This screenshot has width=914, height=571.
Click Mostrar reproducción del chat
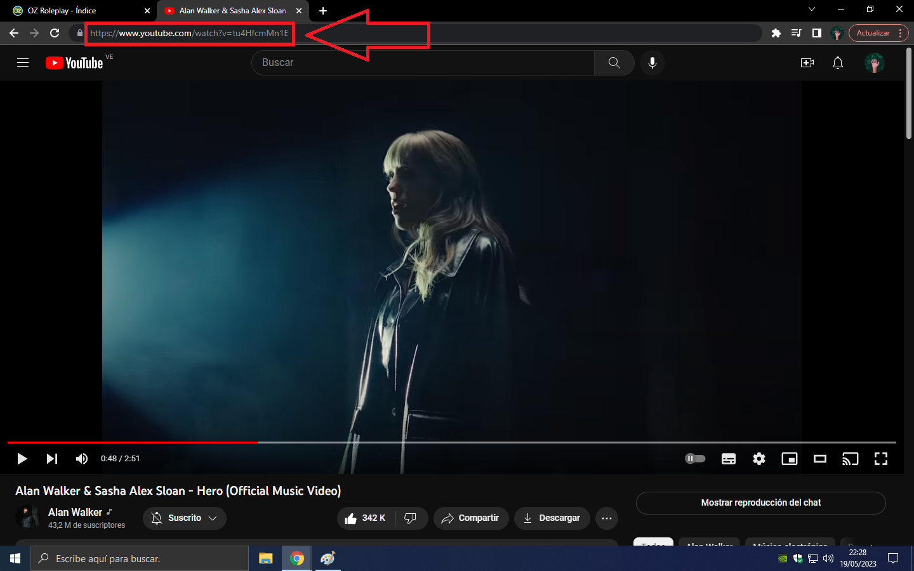pyautogui.click(x=761, y=503)
